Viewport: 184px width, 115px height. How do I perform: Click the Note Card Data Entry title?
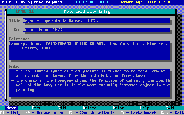pyautogui.click(x=87, y=11)
